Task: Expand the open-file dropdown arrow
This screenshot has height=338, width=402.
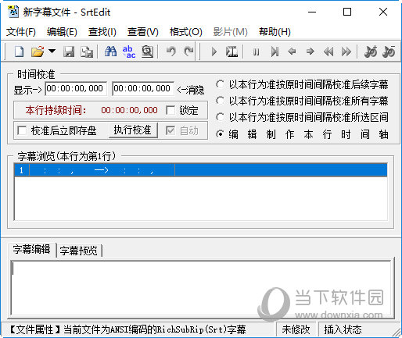Action: click(x=52, y=51)
